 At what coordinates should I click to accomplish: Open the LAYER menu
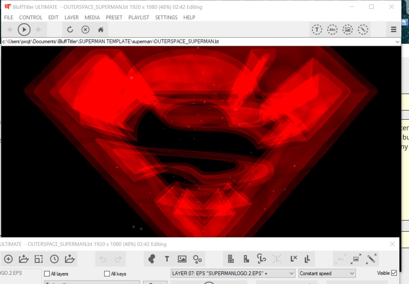72,18
